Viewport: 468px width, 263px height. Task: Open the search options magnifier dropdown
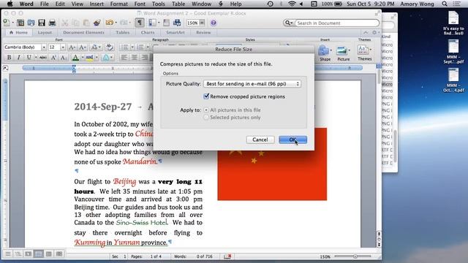pos(289,23)
